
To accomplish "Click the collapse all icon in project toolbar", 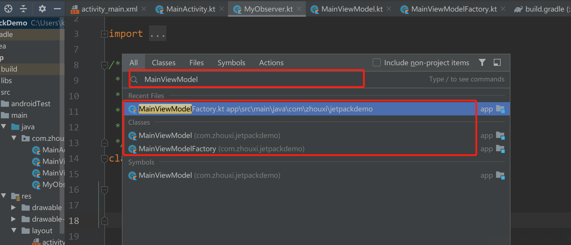I will click(23, 9).
